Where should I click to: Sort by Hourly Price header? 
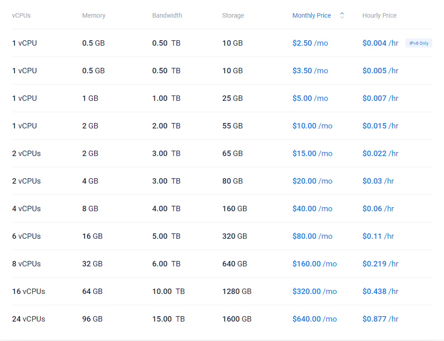(379, 15)
